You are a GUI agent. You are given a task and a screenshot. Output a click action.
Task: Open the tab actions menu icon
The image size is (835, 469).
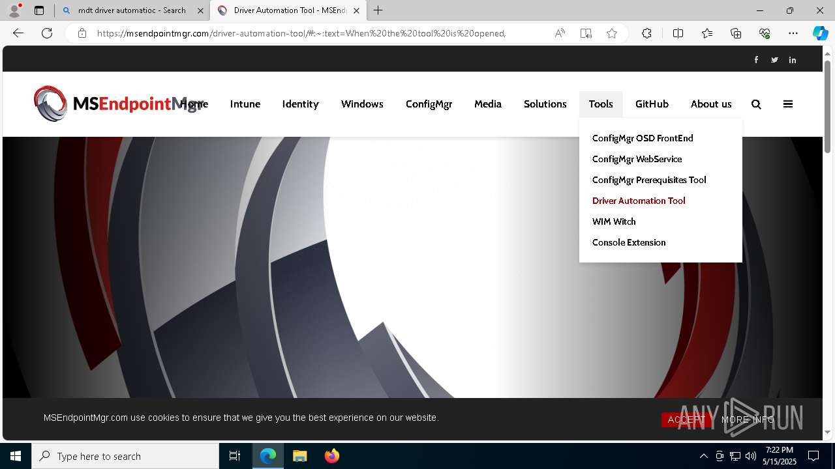[x=39, y=10]
